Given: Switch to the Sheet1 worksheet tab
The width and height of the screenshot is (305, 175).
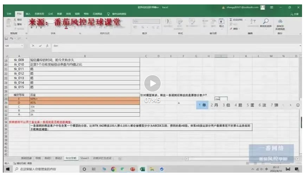Looking at the screenshot, I should point(84,158).
